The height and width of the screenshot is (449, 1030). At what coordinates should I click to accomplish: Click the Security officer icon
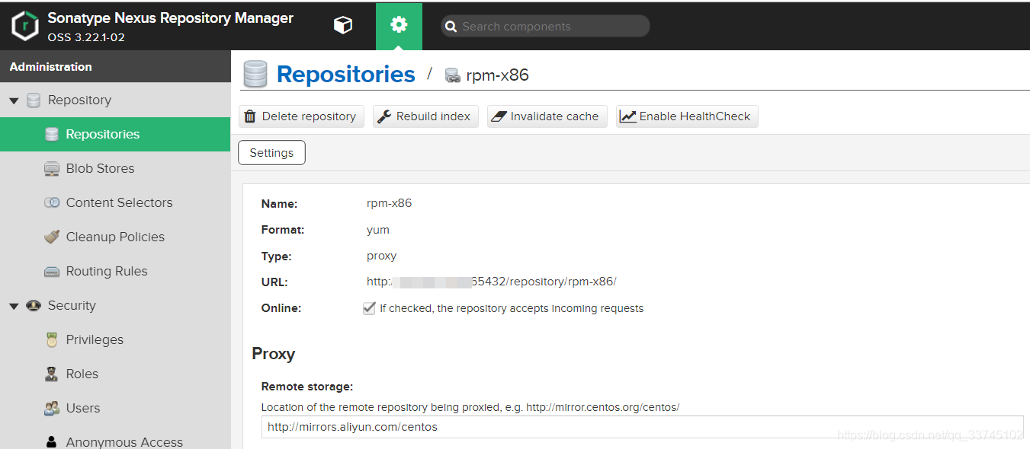(34, 306)
